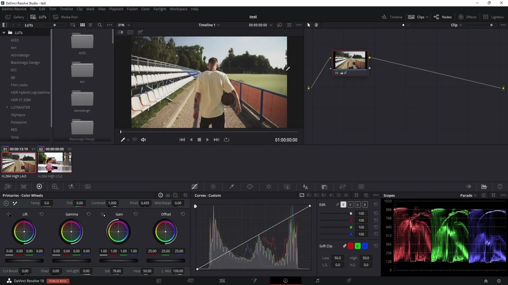The image size is (508, 285).
Task: Toggle the Y channel in Curves panel
Action: coord(343,205)
